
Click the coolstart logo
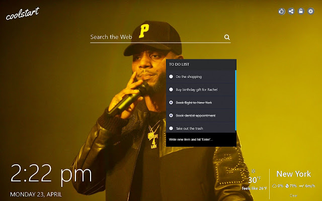point(22,14)
